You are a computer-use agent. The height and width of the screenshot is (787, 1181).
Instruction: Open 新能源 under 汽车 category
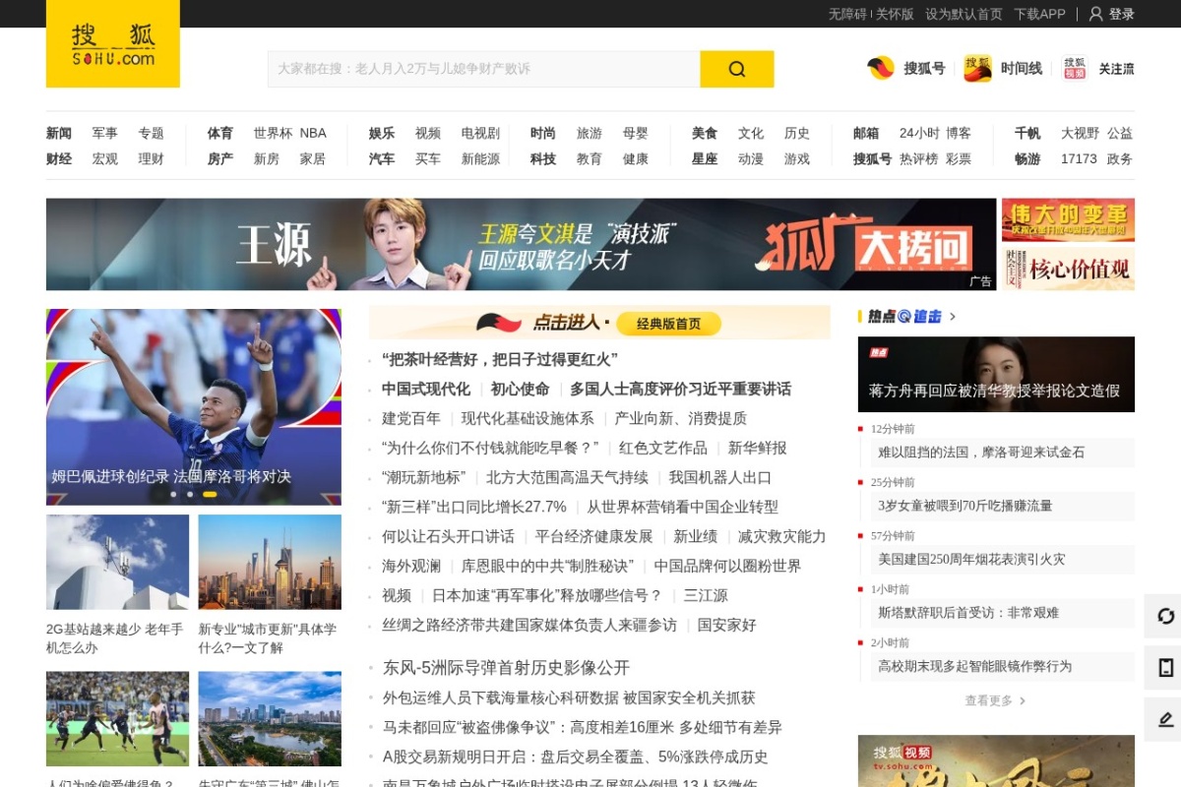[480, 158]
